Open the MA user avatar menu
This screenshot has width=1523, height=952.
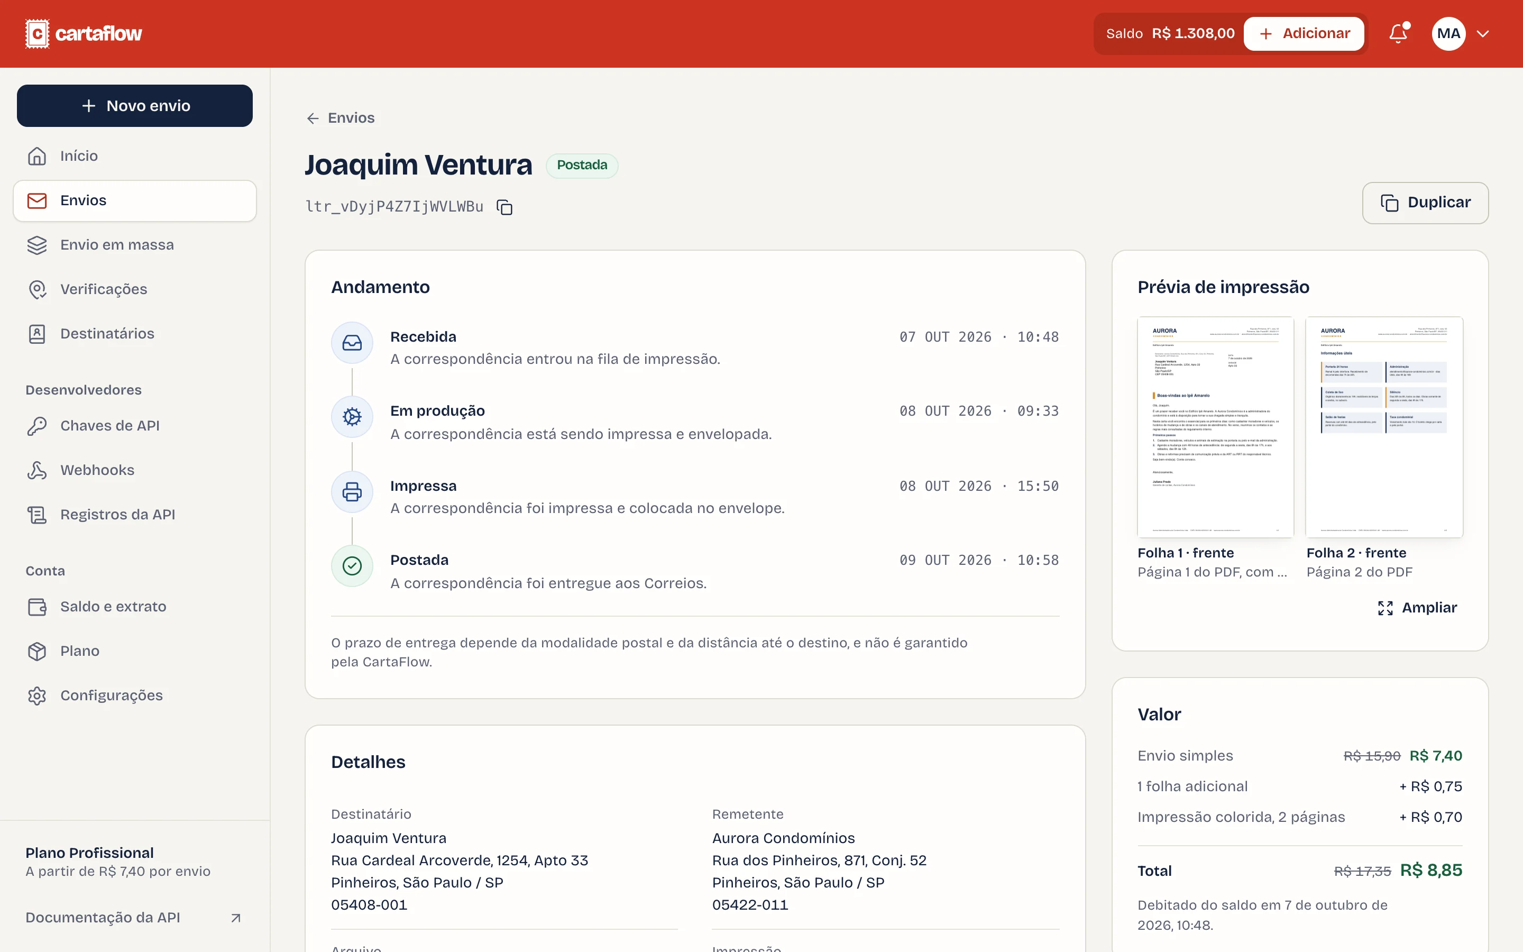tap(1448, 33)
